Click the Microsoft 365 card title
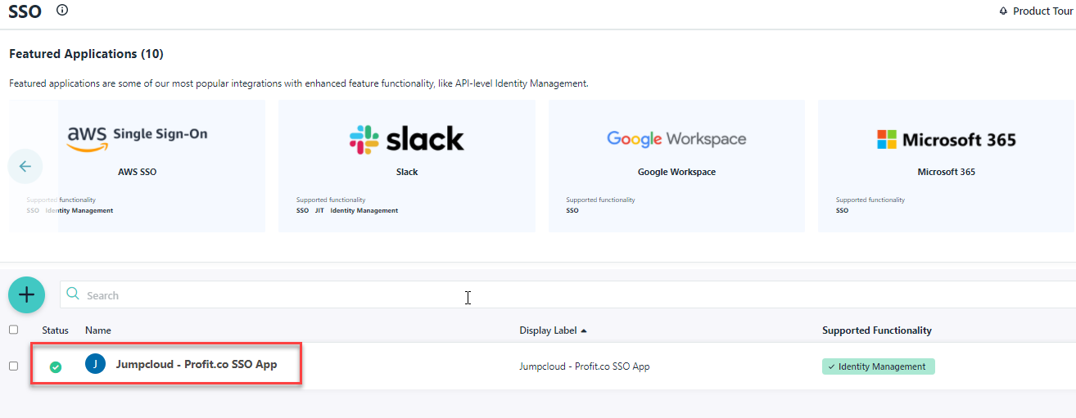The image size is (1076, 418). tap(946, 173)
